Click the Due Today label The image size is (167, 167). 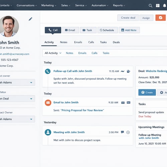coord(145,116)
